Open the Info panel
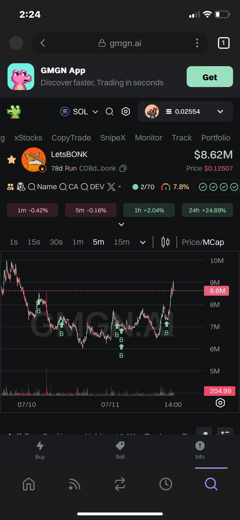This screenshot has width=240, height=520. (200, 450)
